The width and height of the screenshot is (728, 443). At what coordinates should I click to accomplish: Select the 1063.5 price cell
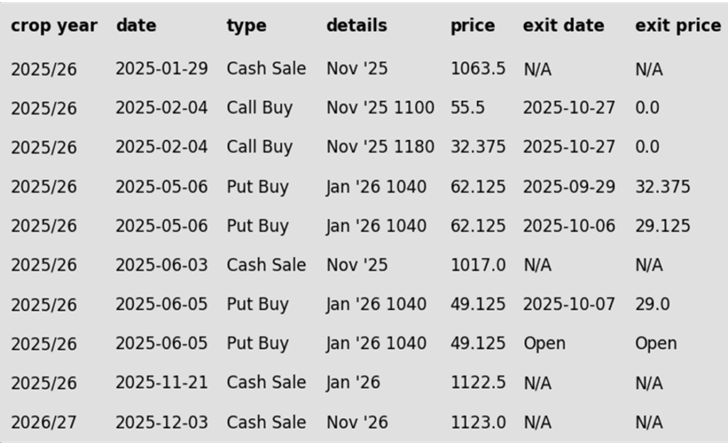pos(478,69)
